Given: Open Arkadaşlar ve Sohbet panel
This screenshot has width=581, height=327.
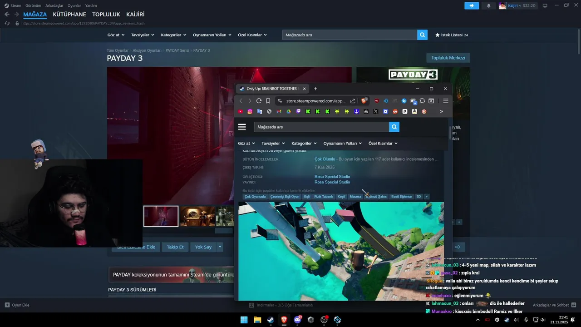Looking at the screenshot, I should [x=554, y=305].
